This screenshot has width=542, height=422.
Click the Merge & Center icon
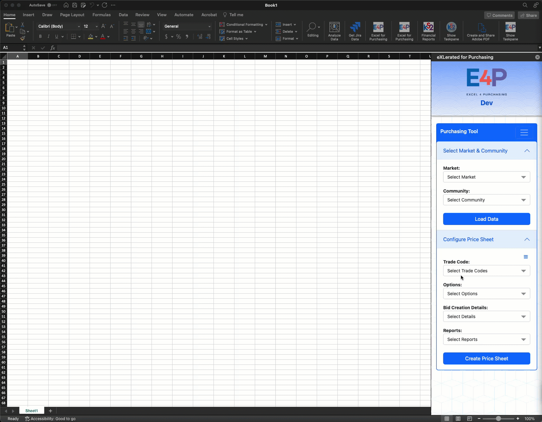pyautogui.click(x=148, y=31)
